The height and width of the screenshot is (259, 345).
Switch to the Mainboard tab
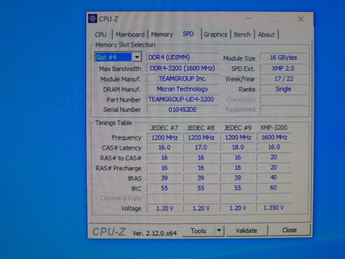(x=130, y=35)
